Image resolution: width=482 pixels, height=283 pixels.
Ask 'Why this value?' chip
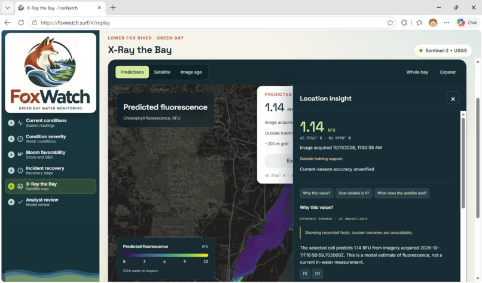pos(316,193)
